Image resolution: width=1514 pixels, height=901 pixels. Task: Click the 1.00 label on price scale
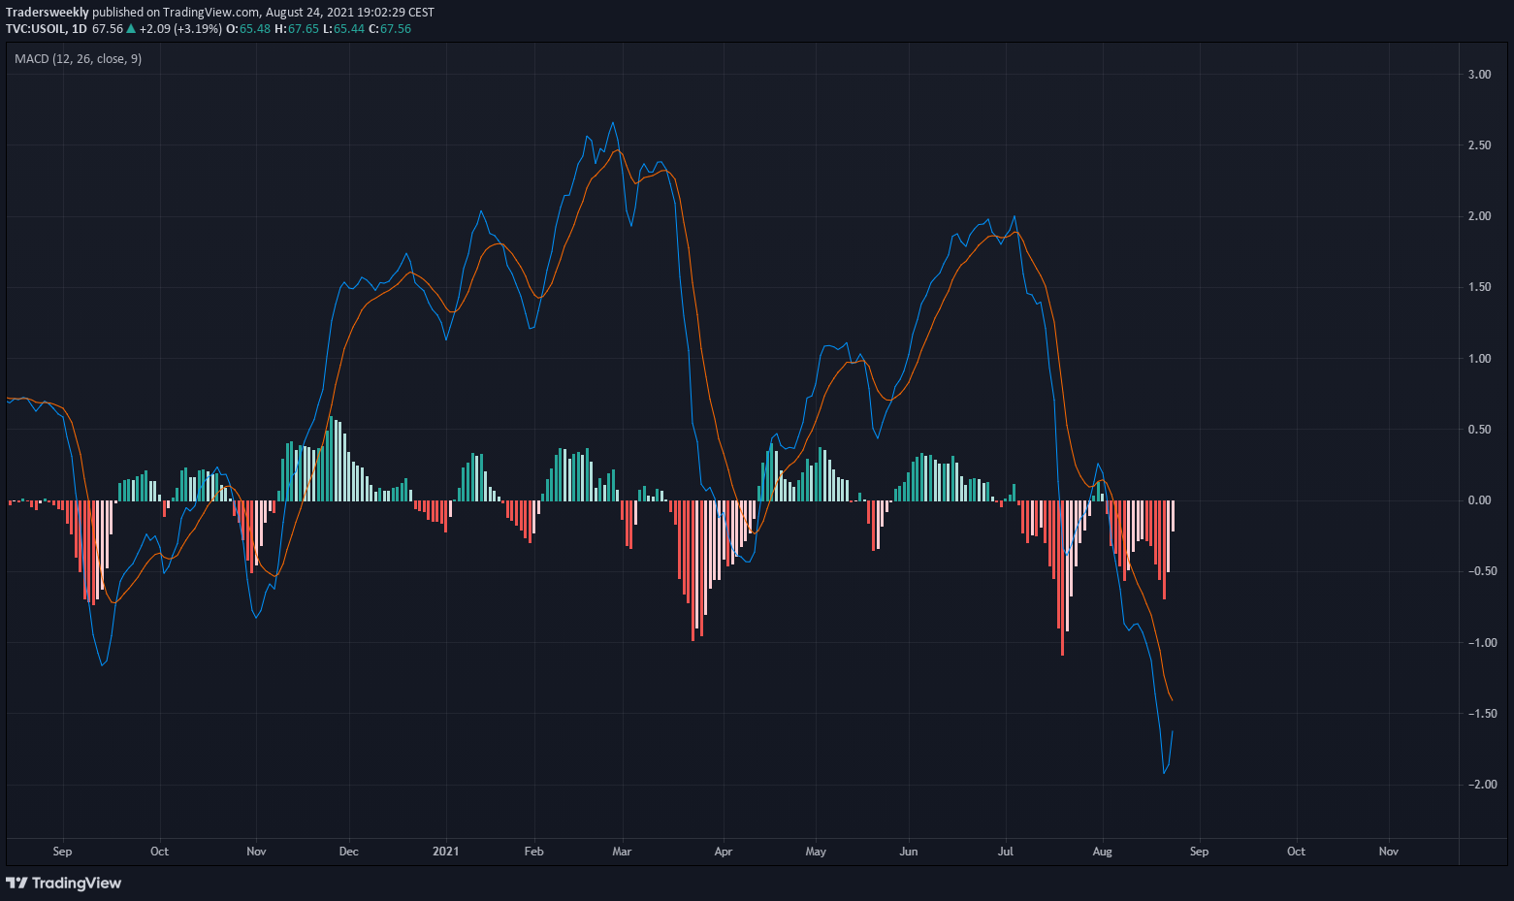pyautogui.click(x=1479, y=359)
